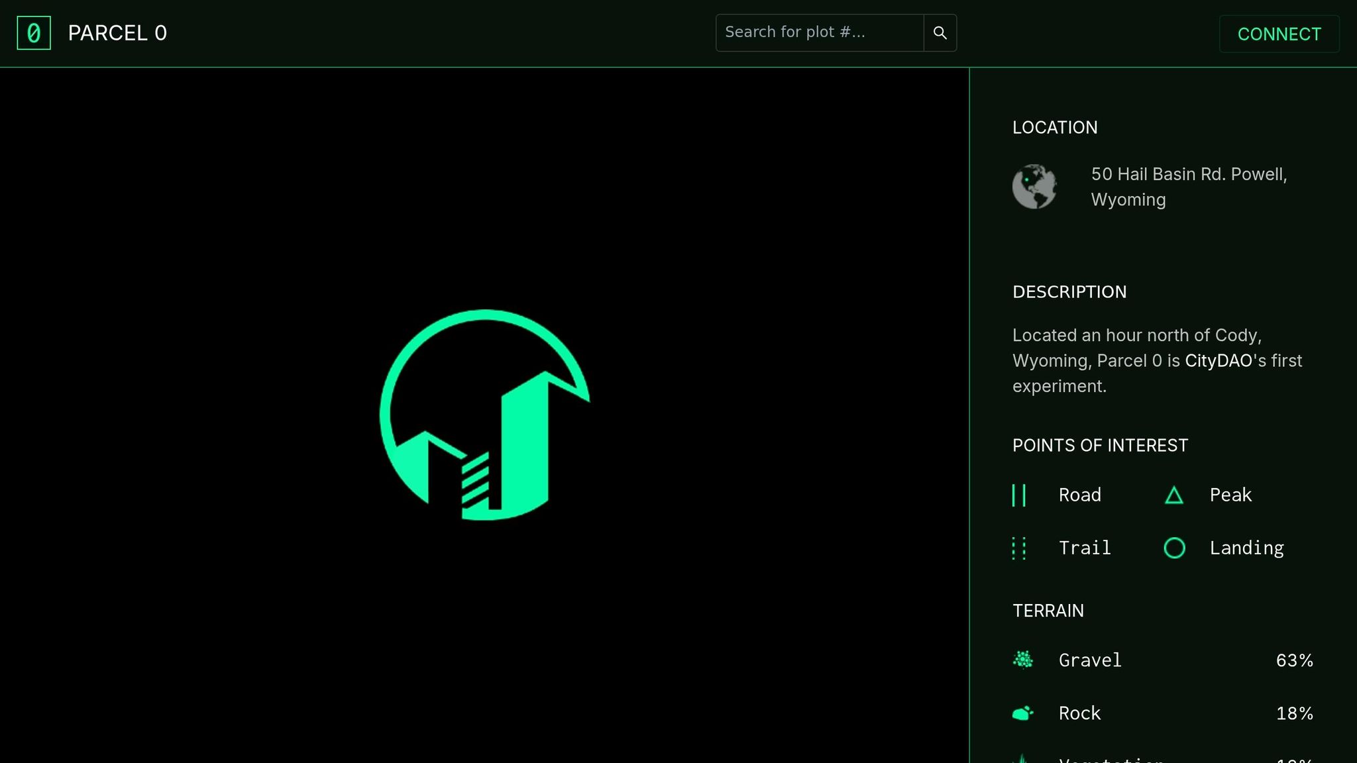This screenshot has width=1357, height=763.
Task: Click the Parcel 0 logo box icon
Action: (34, 33)
